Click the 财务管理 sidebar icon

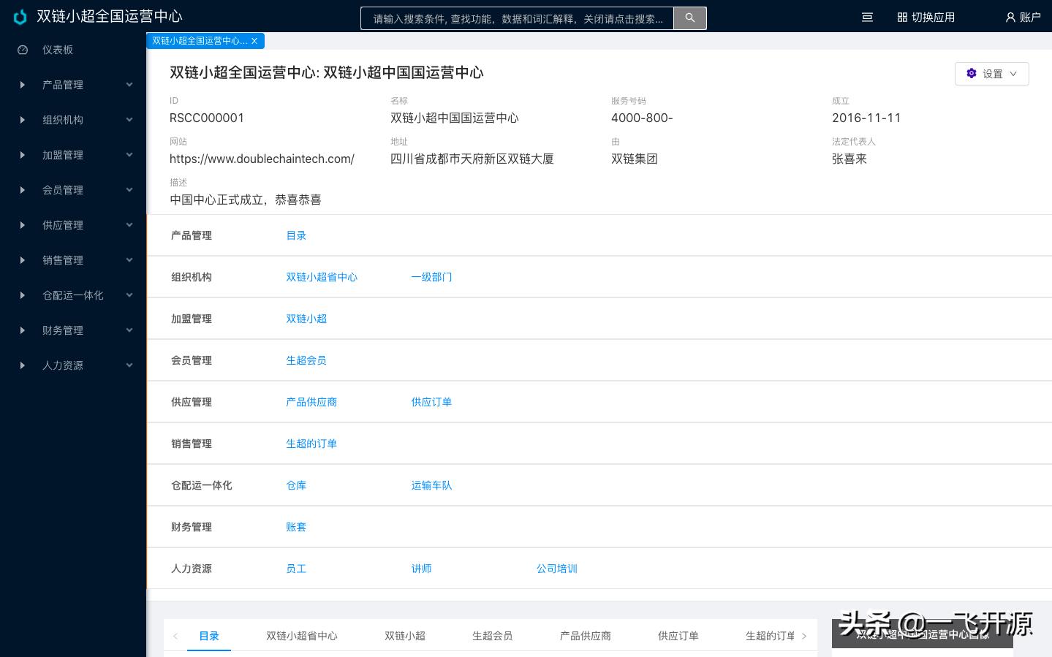(23, 330)
